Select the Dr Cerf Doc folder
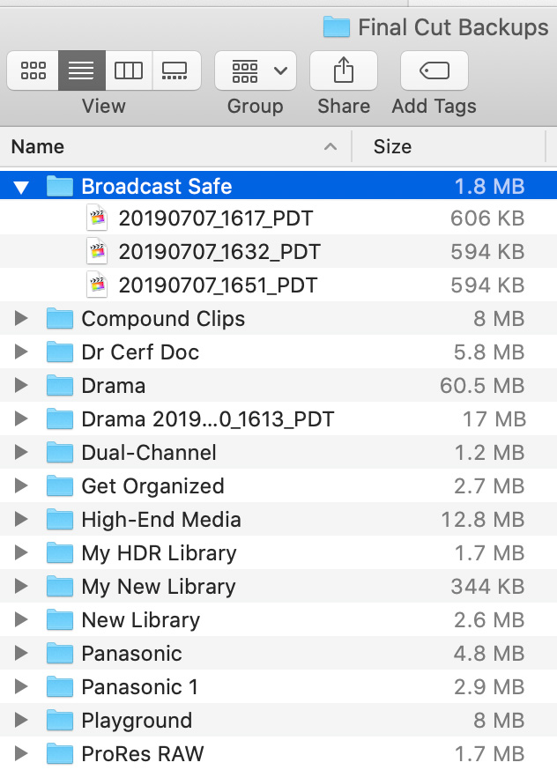This screenshot has height=770, width=557. point(278,352)
